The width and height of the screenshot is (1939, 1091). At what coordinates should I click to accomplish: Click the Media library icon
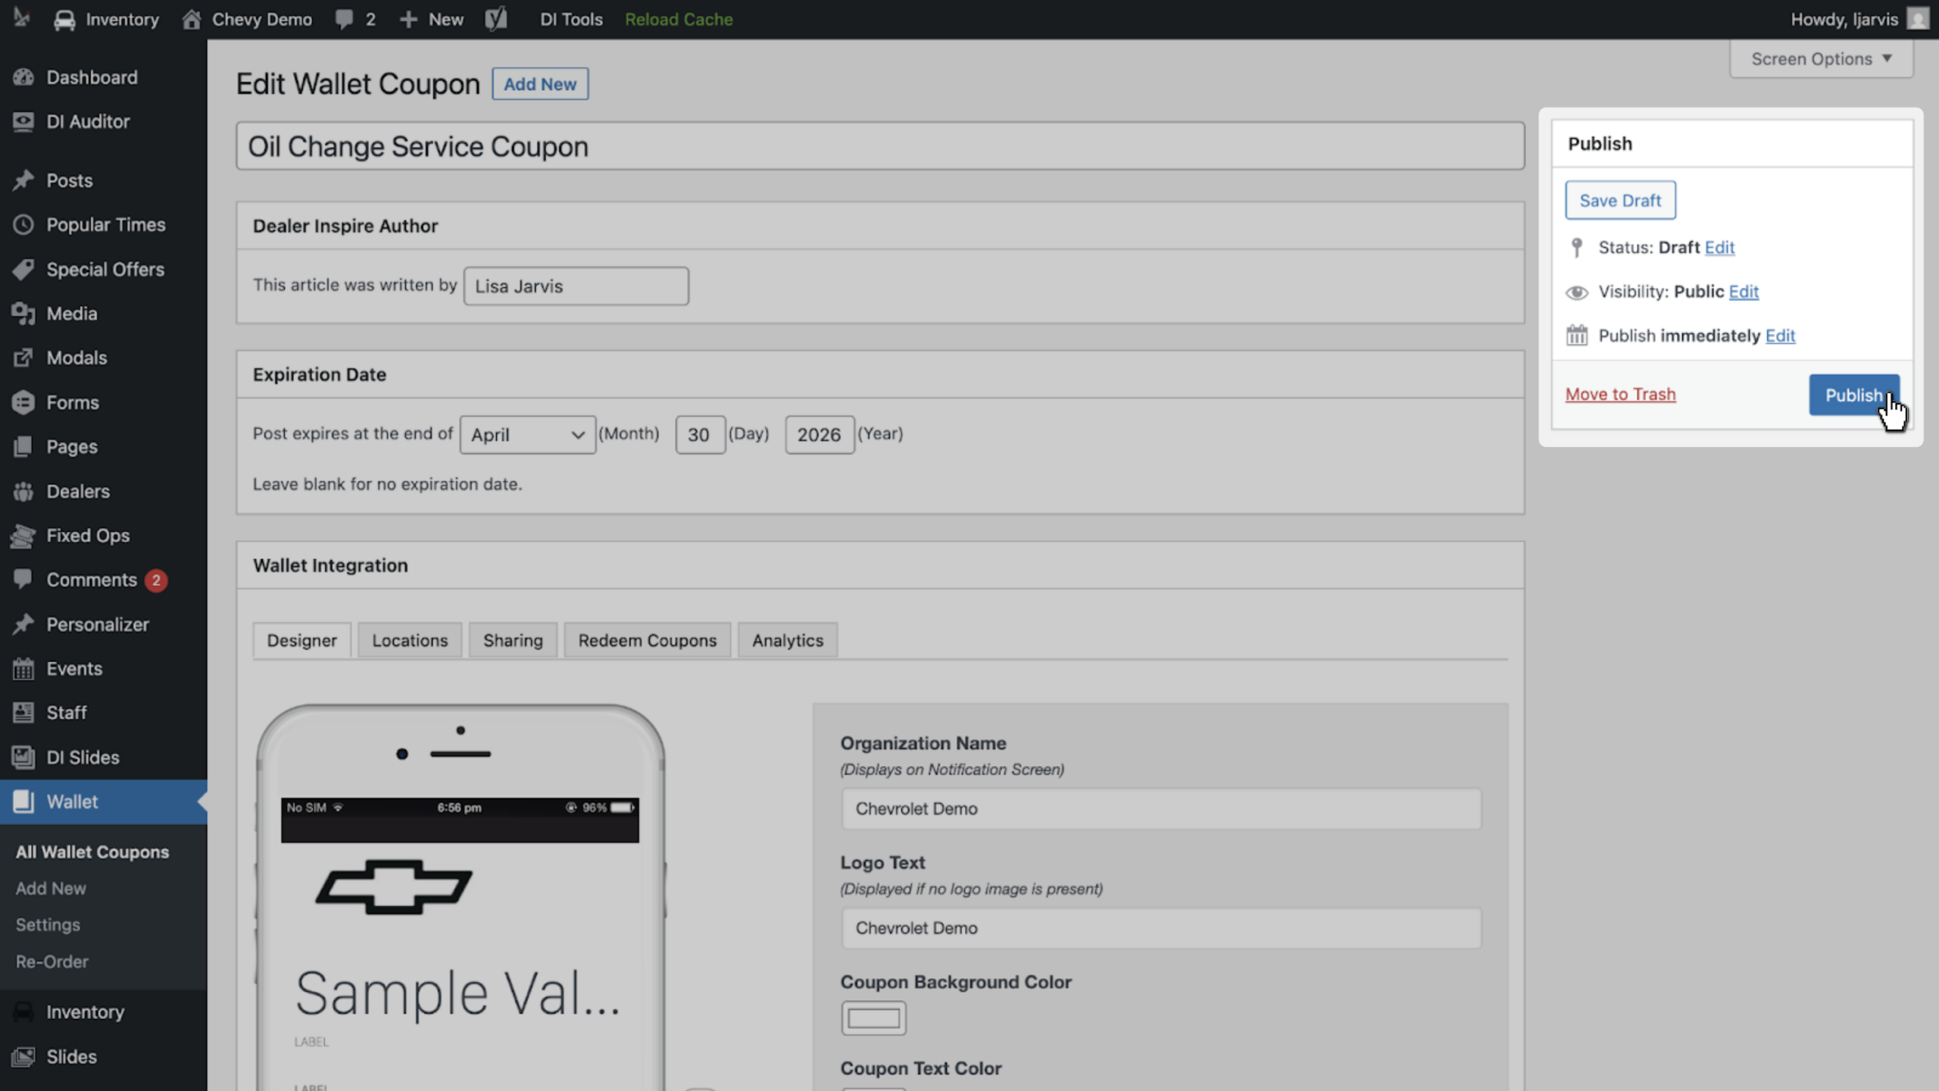click(23, 314)
